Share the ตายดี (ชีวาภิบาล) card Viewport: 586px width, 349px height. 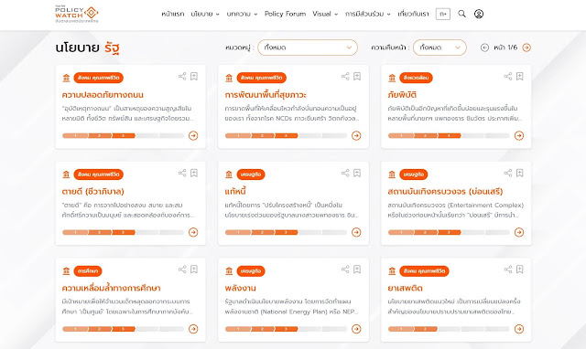tap(182, 173)
